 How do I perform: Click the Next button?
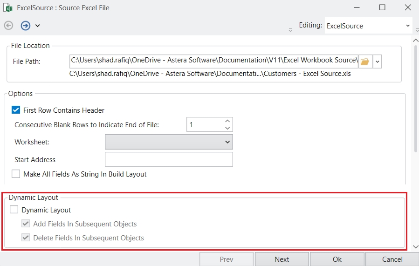pos(282,259)
